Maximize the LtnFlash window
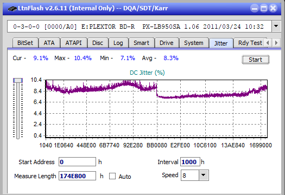The image size is (285, 195). pyautogui.click(x=264, y=8)
